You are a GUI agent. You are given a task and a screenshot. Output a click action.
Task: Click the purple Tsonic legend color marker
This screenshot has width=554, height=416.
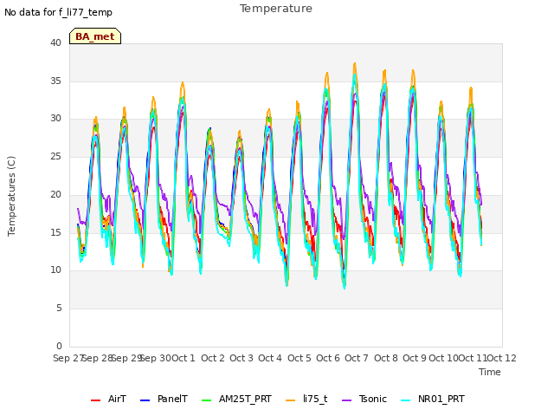(x=346, y=400)
